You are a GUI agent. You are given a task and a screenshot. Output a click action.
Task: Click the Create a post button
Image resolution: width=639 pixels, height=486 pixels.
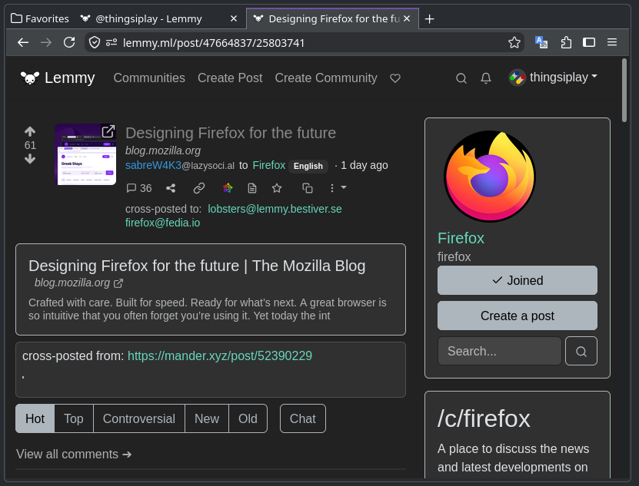click(518, 316)
